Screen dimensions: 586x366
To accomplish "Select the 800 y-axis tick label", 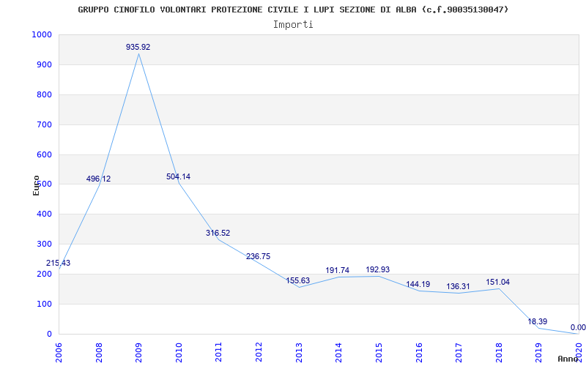I will click(x=44, y=94).
